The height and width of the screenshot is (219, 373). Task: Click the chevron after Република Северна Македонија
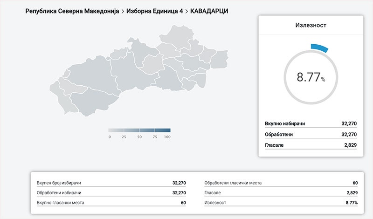coord(123,11)
